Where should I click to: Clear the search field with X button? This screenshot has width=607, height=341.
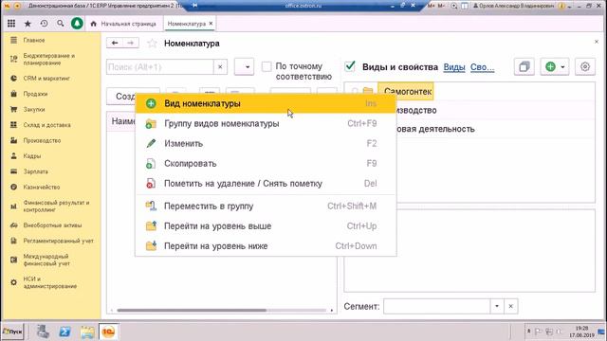[x=220, y=67]
